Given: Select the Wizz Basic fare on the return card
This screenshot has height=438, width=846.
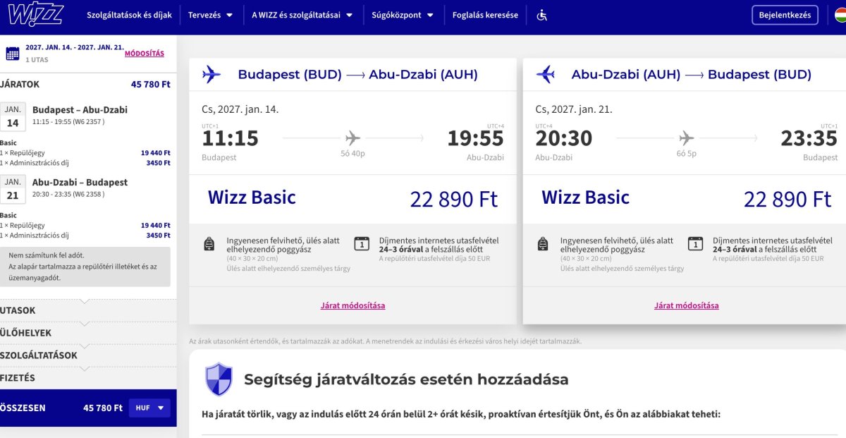Looking at the screenshot, I should pyautogui.click(x=585, y=197).
